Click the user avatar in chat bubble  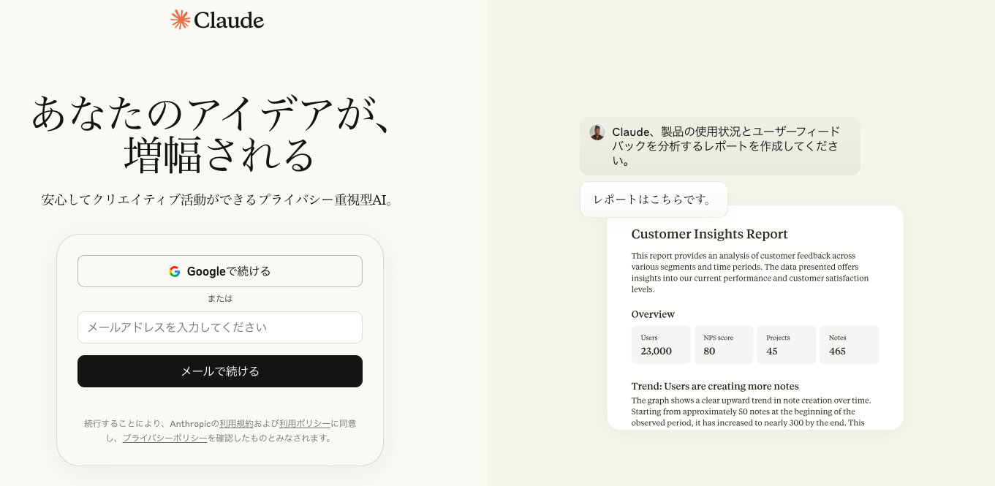[x=597, y=132]
